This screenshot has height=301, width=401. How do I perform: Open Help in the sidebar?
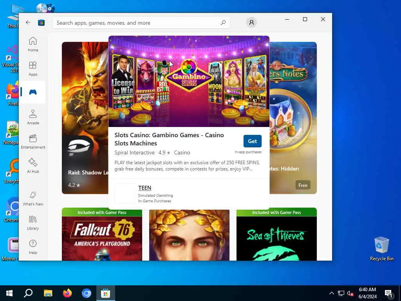(33, 247)
